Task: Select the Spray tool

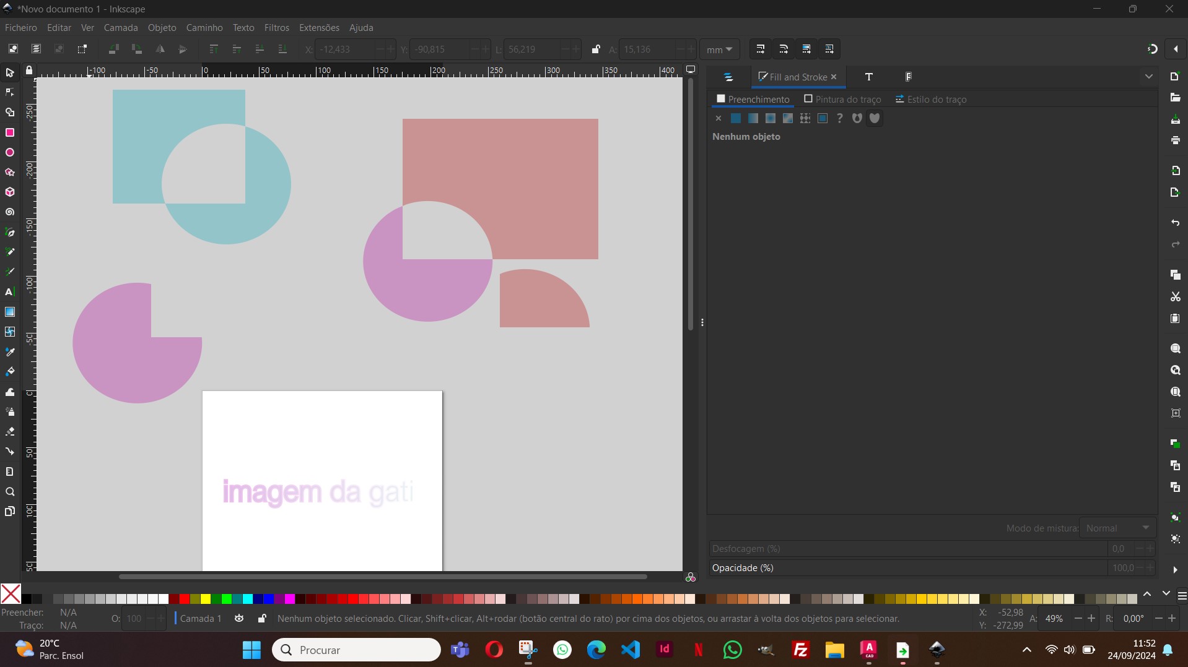Action: [10, 411]
